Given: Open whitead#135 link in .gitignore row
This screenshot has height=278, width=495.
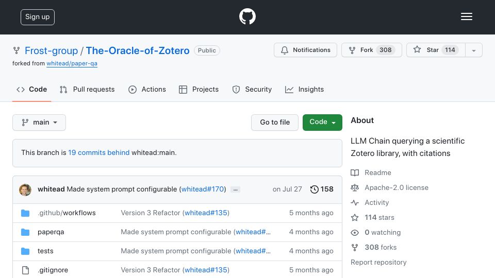Looking at the screenshot, I should pos(206,270).
